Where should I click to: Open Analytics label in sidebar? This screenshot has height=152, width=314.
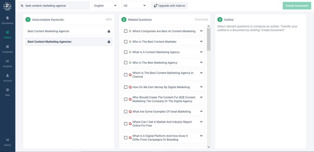7,66
